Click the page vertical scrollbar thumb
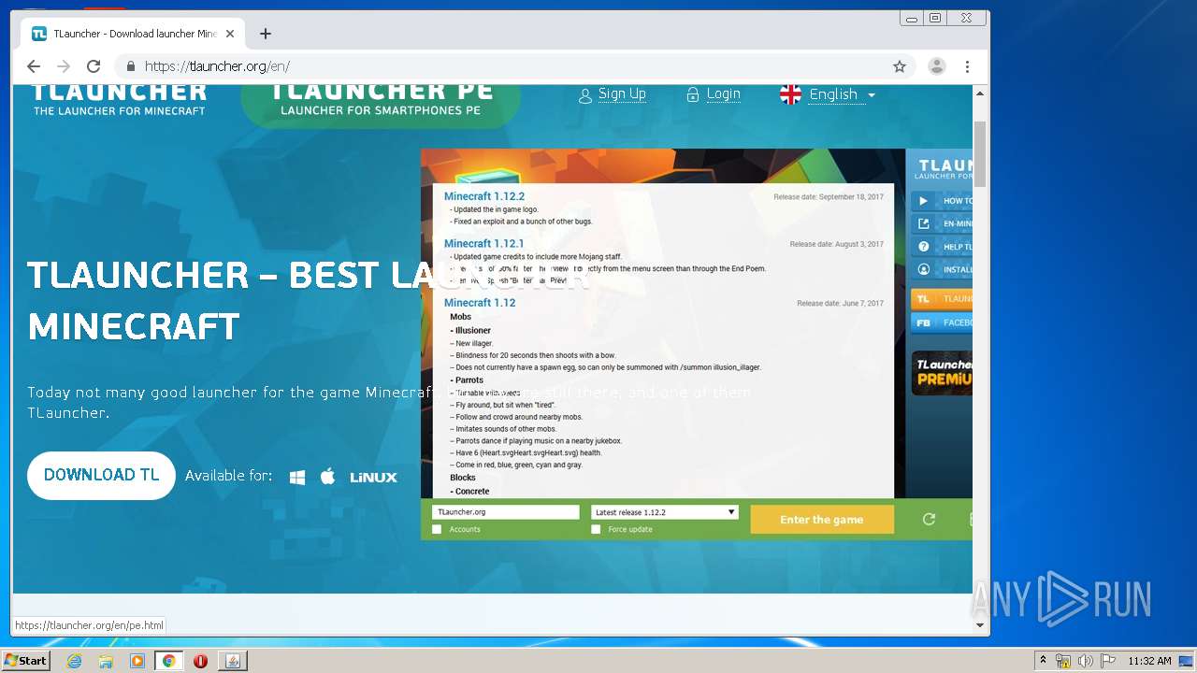 coord(980,154)
